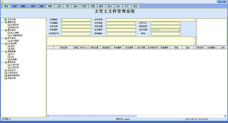The width and height of the screenshot is (228, 123).
Task: Click the 增加 (Add) toolbar button
Action: 6,6
